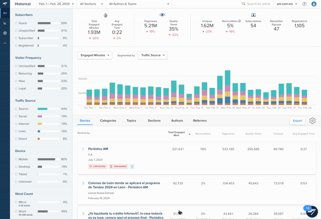Open the date range Feb. 1 – Feb. 29 dropdown
Screen dimensions: 321x219
pos(56,4)
